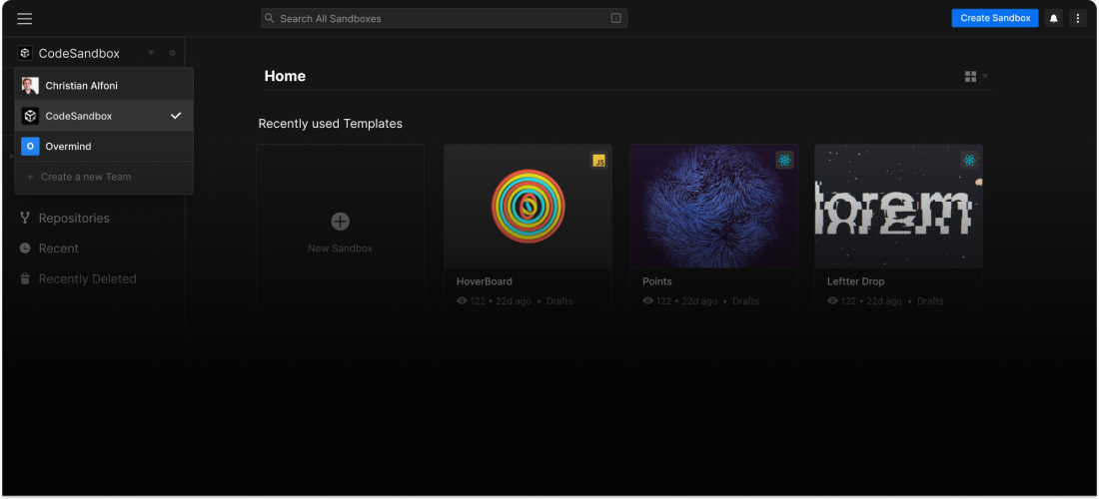
Task: Click the slash shortcut hint in search bar
Action: pos(616,18)
